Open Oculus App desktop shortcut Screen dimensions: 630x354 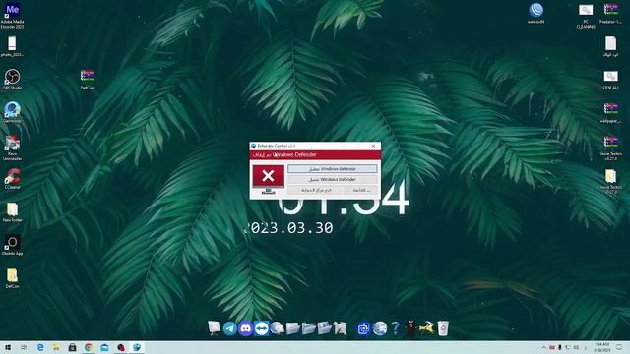[12, 245]
